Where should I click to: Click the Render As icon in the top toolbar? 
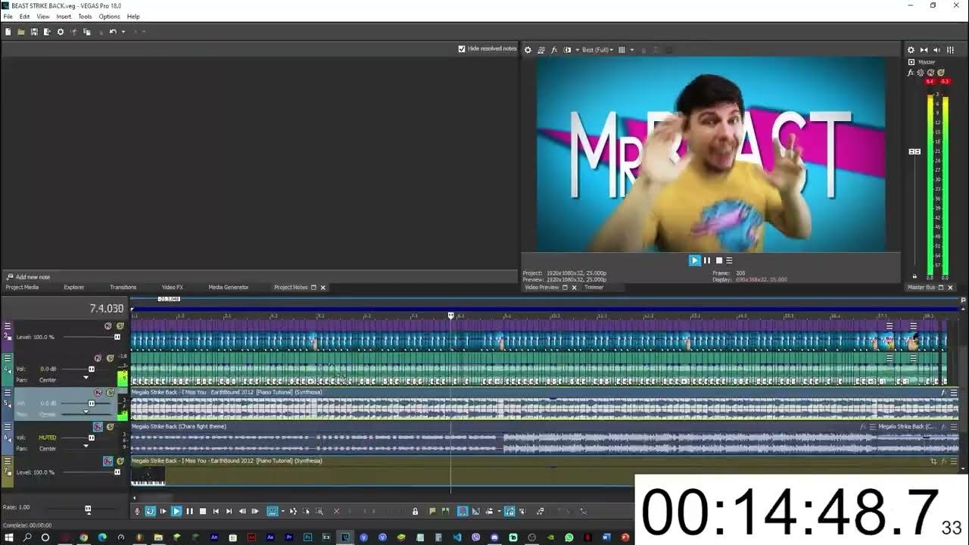(x=47, y=32)
